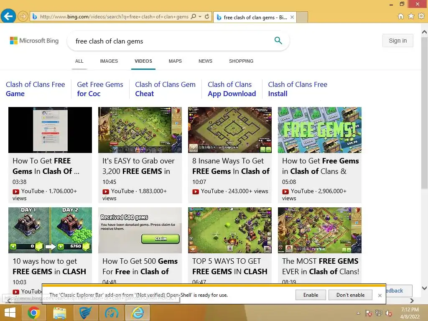Click the browser Forward arrow button
Screen dimensions: 428x321
(x=23, y=17)
